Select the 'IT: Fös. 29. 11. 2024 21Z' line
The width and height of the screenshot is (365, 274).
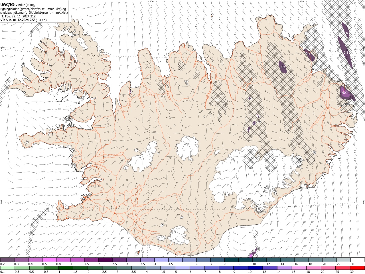[x=17, y=16]
